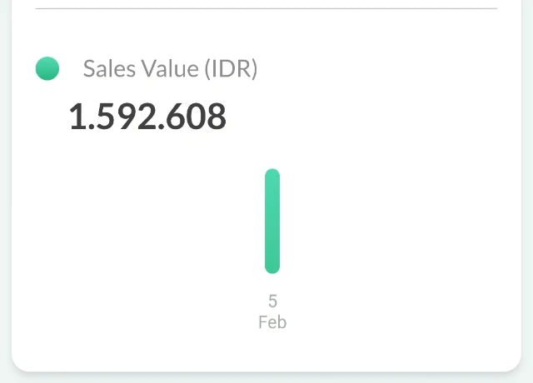Toggle the Sales Value series via green dot

pyautogui.click(x=47, y=69)
